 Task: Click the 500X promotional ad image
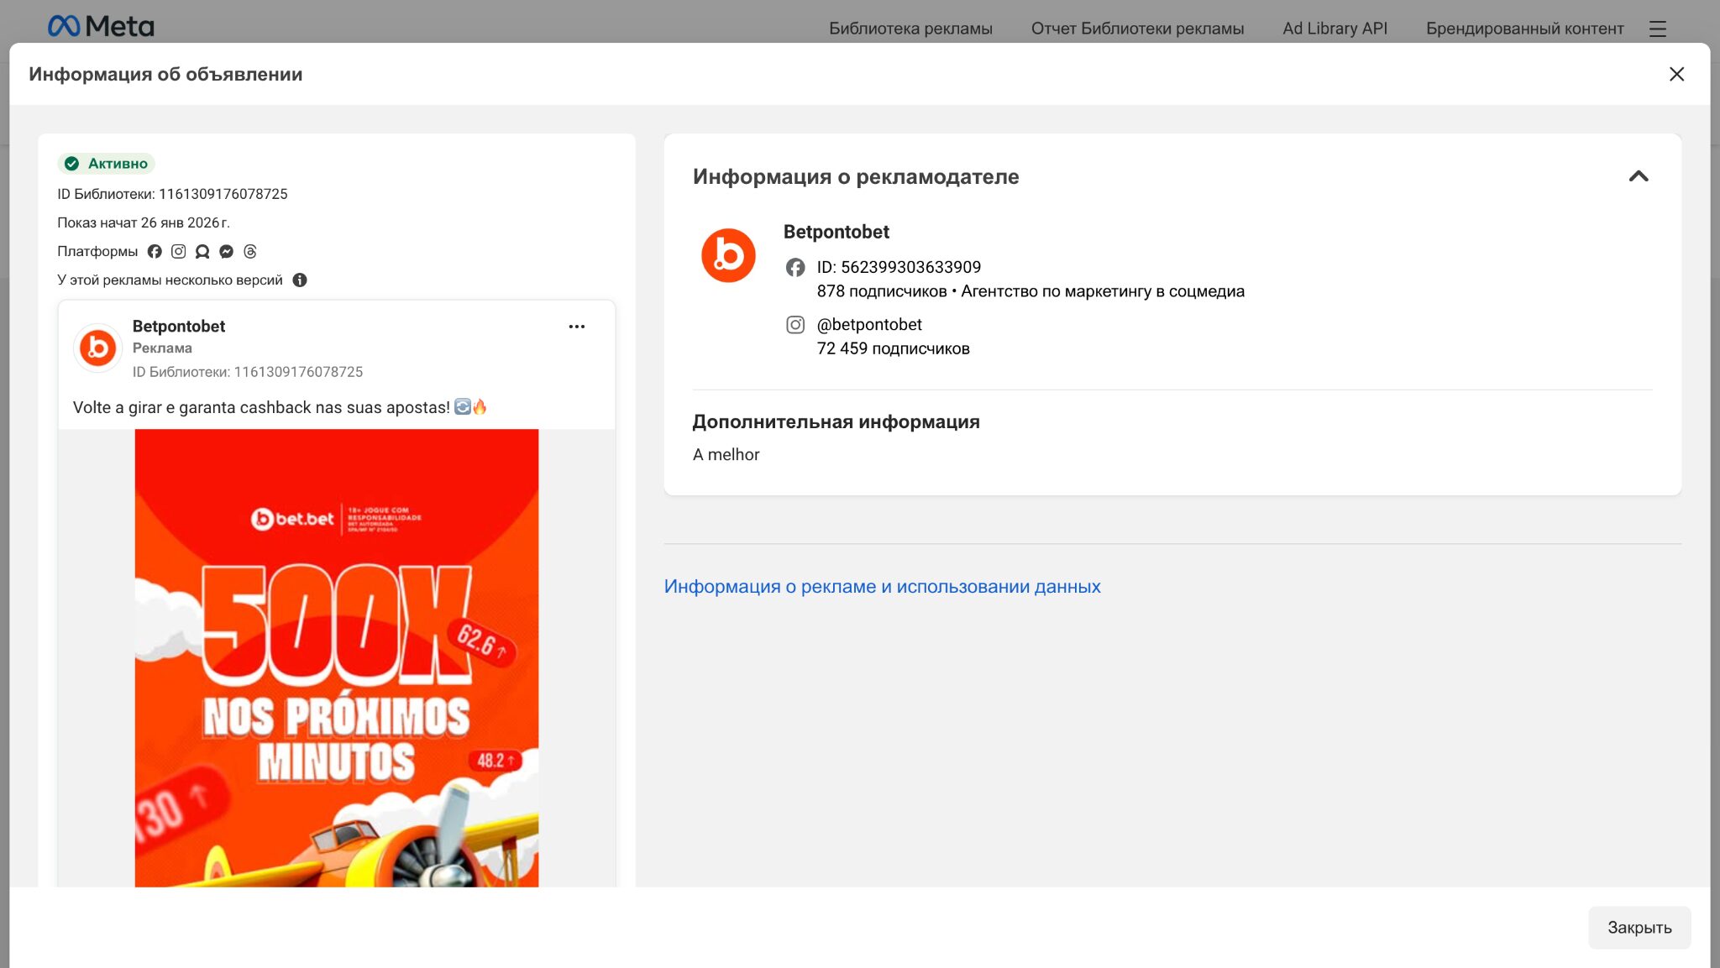click(x=336, y=655)
